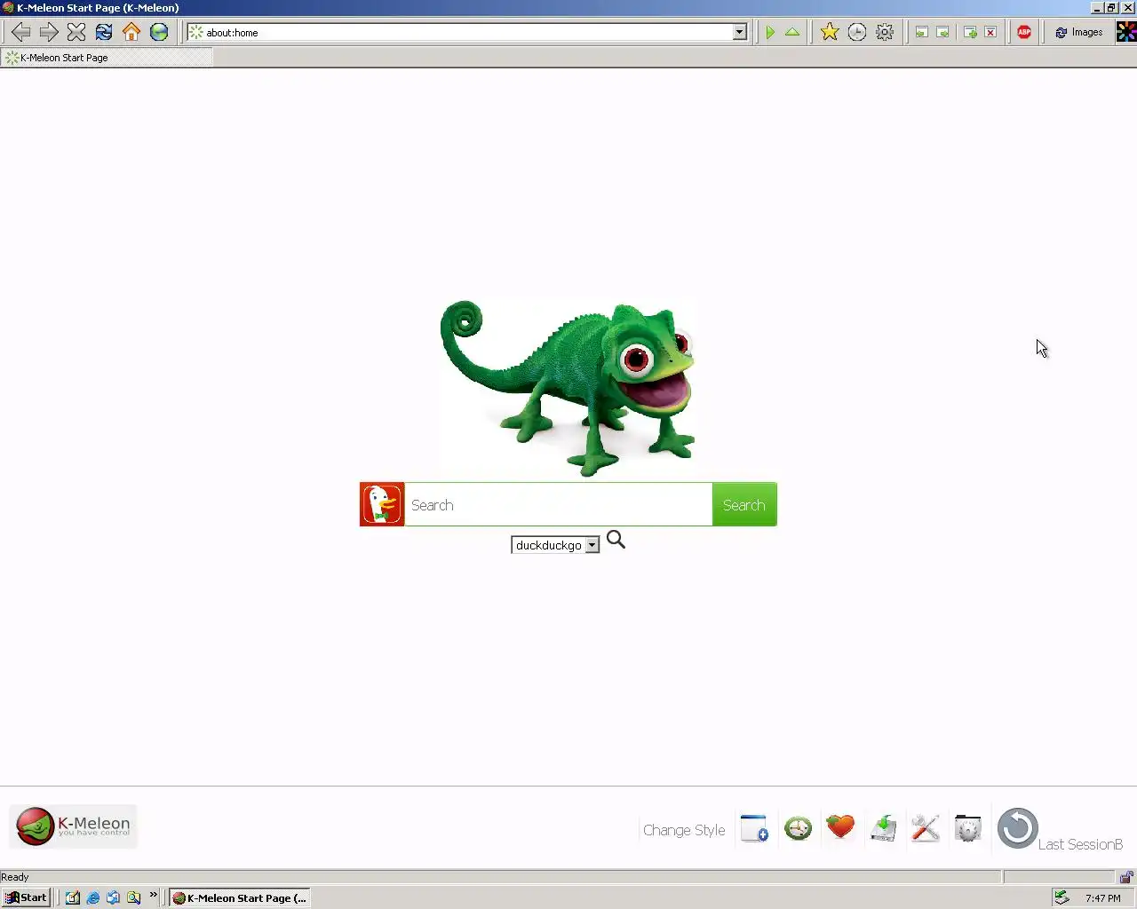The height and width of the screenshot is (909, 1137).
Task: Launch Outlook Express from quick launch
Action: [x=113, y=897]
